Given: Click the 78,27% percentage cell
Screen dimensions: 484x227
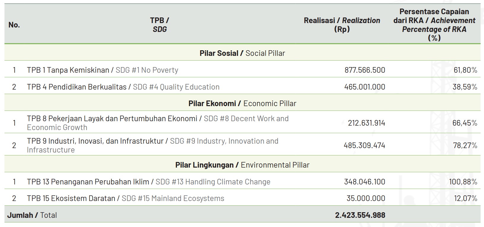Looking at the screenshot, I should click(465, 145).
